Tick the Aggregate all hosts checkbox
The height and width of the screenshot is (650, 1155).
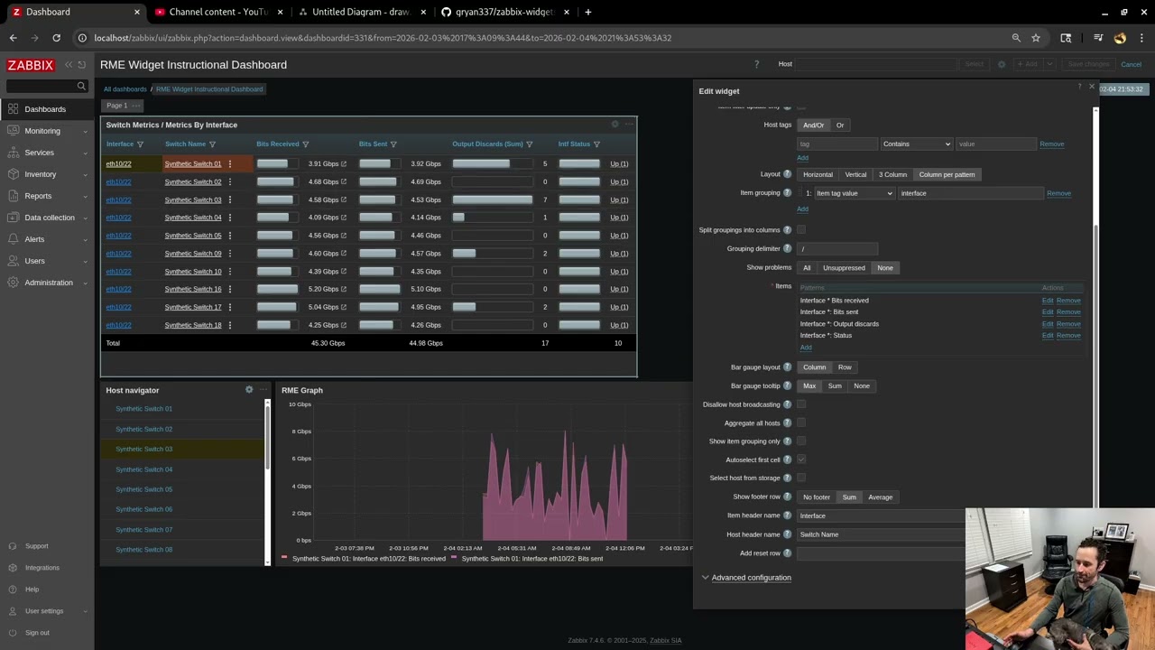click(x=801, y=422)
